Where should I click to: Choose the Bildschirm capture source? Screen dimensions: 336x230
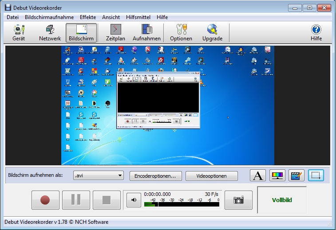pyautogui.click(x=81, y=33)
